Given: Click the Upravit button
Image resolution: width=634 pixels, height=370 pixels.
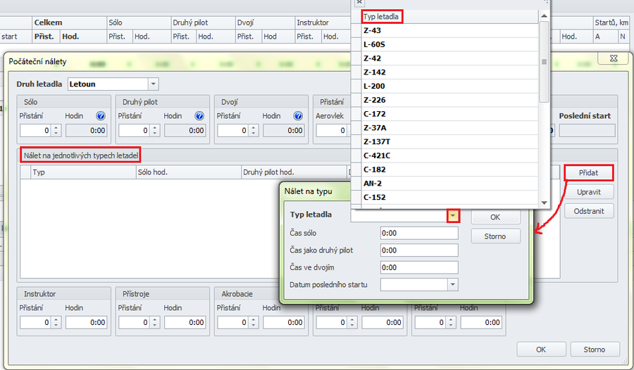Looking at the screenshot, I should click(588, 192).
